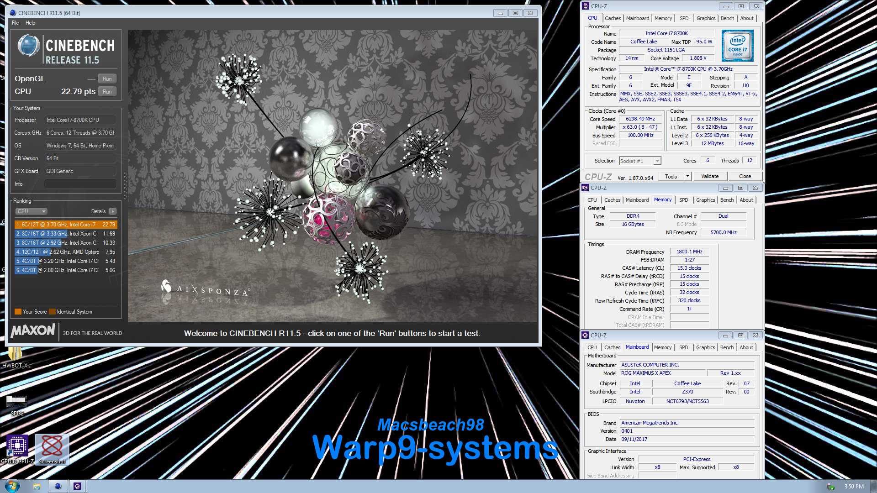
Task: Click the Windows Start orb
Action: 12,486
